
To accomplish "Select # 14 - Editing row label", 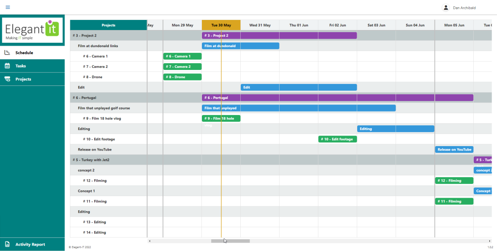I will (x=95, y=232).
